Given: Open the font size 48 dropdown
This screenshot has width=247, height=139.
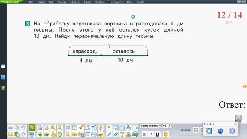Looking at the screenshot, I should tap(166, 125).
